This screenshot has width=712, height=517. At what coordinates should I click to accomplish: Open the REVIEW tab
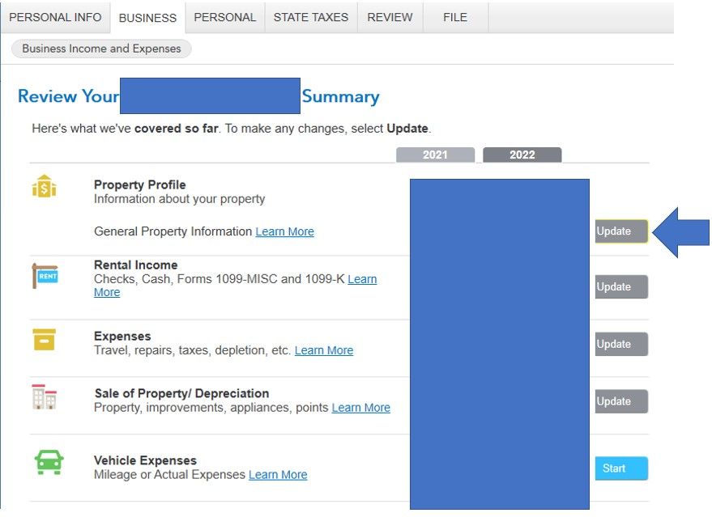point(390,17)
